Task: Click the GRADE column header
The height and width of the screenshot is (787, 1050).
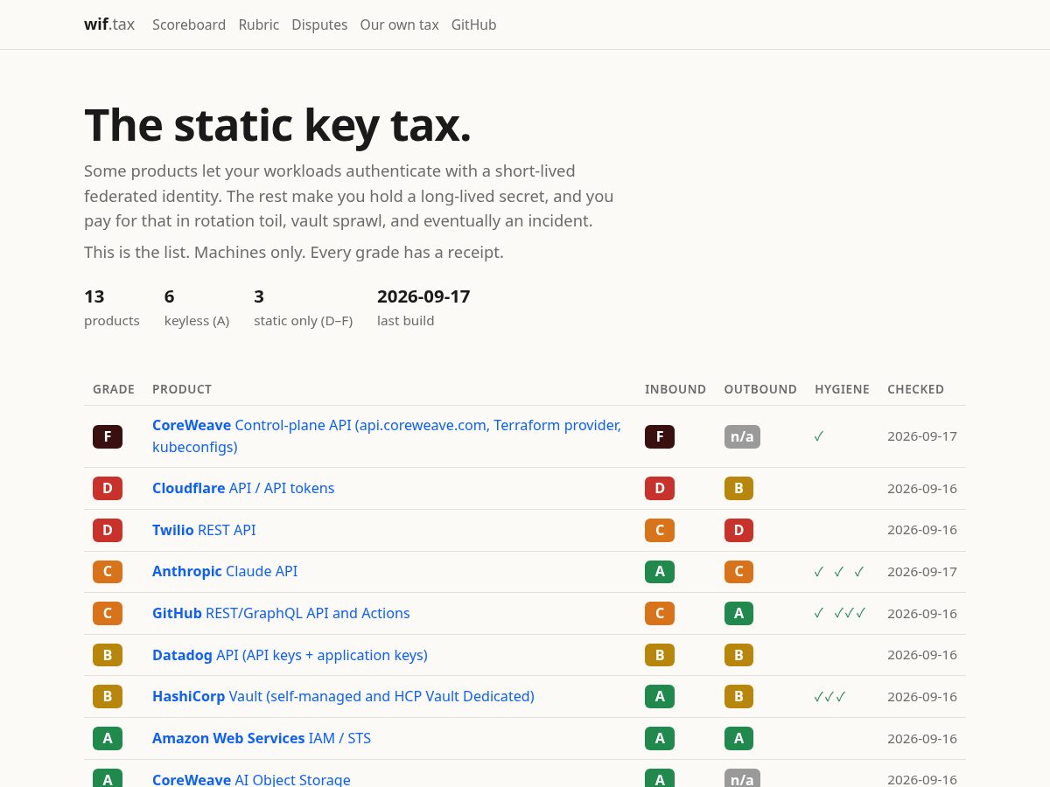Action: pyautogui.click(x=114, y=389)
